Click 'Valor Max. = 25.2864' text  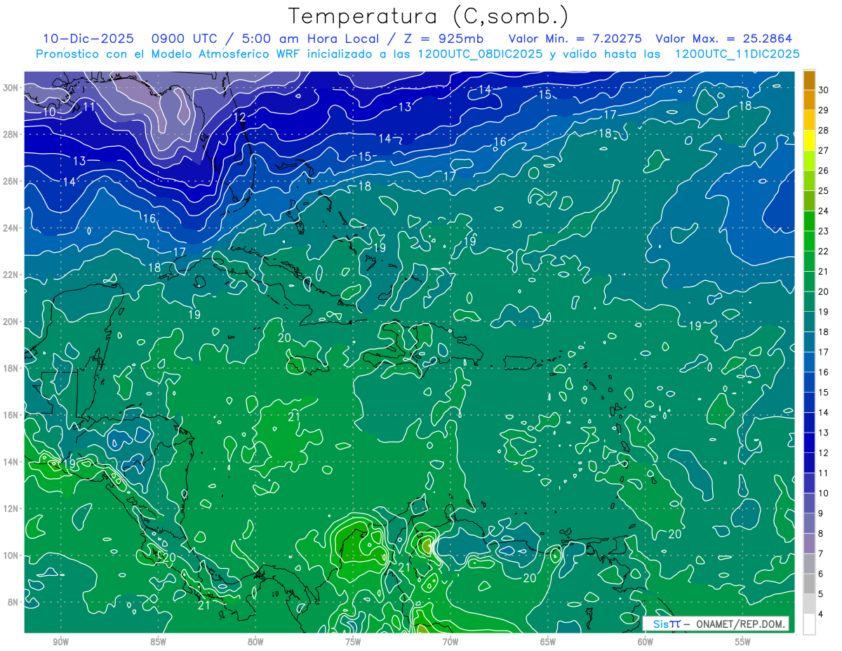[723, 39]
